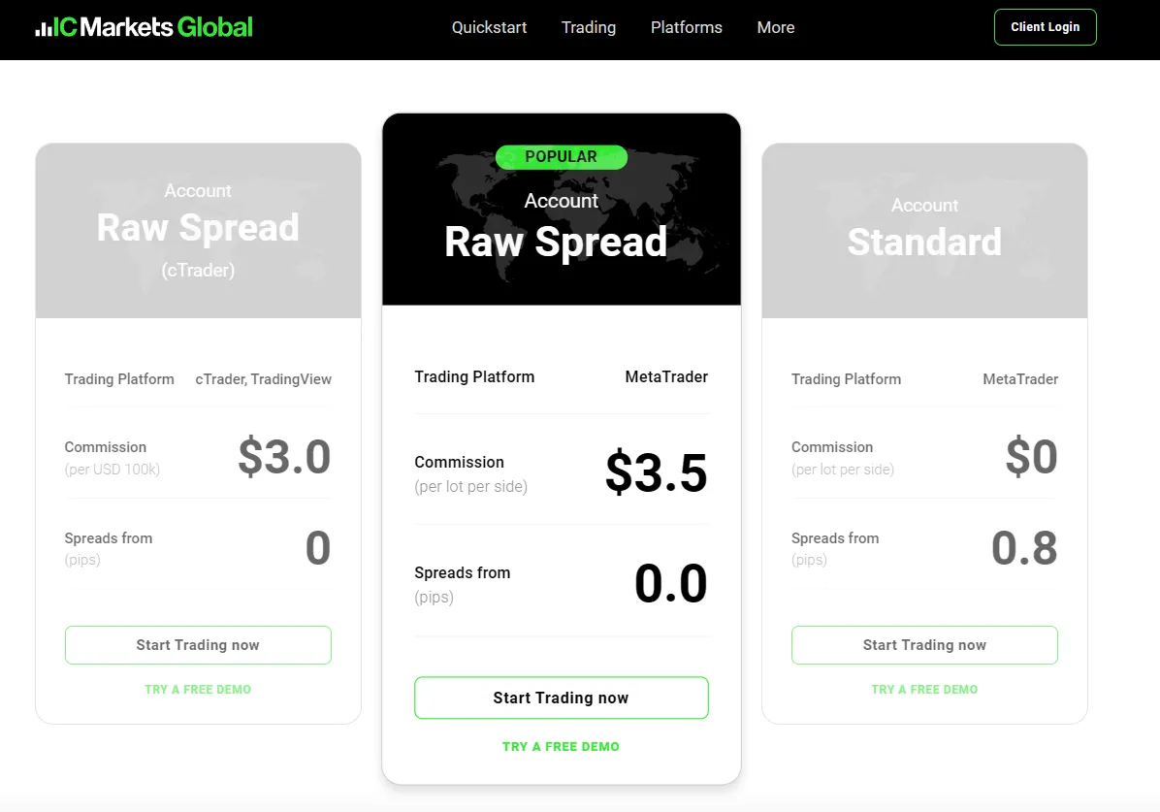Click MetaTrader text in popular Raw Spread card
This screenshot has height=812, width=1160.
pyautogui.click(x=666, y=376)
